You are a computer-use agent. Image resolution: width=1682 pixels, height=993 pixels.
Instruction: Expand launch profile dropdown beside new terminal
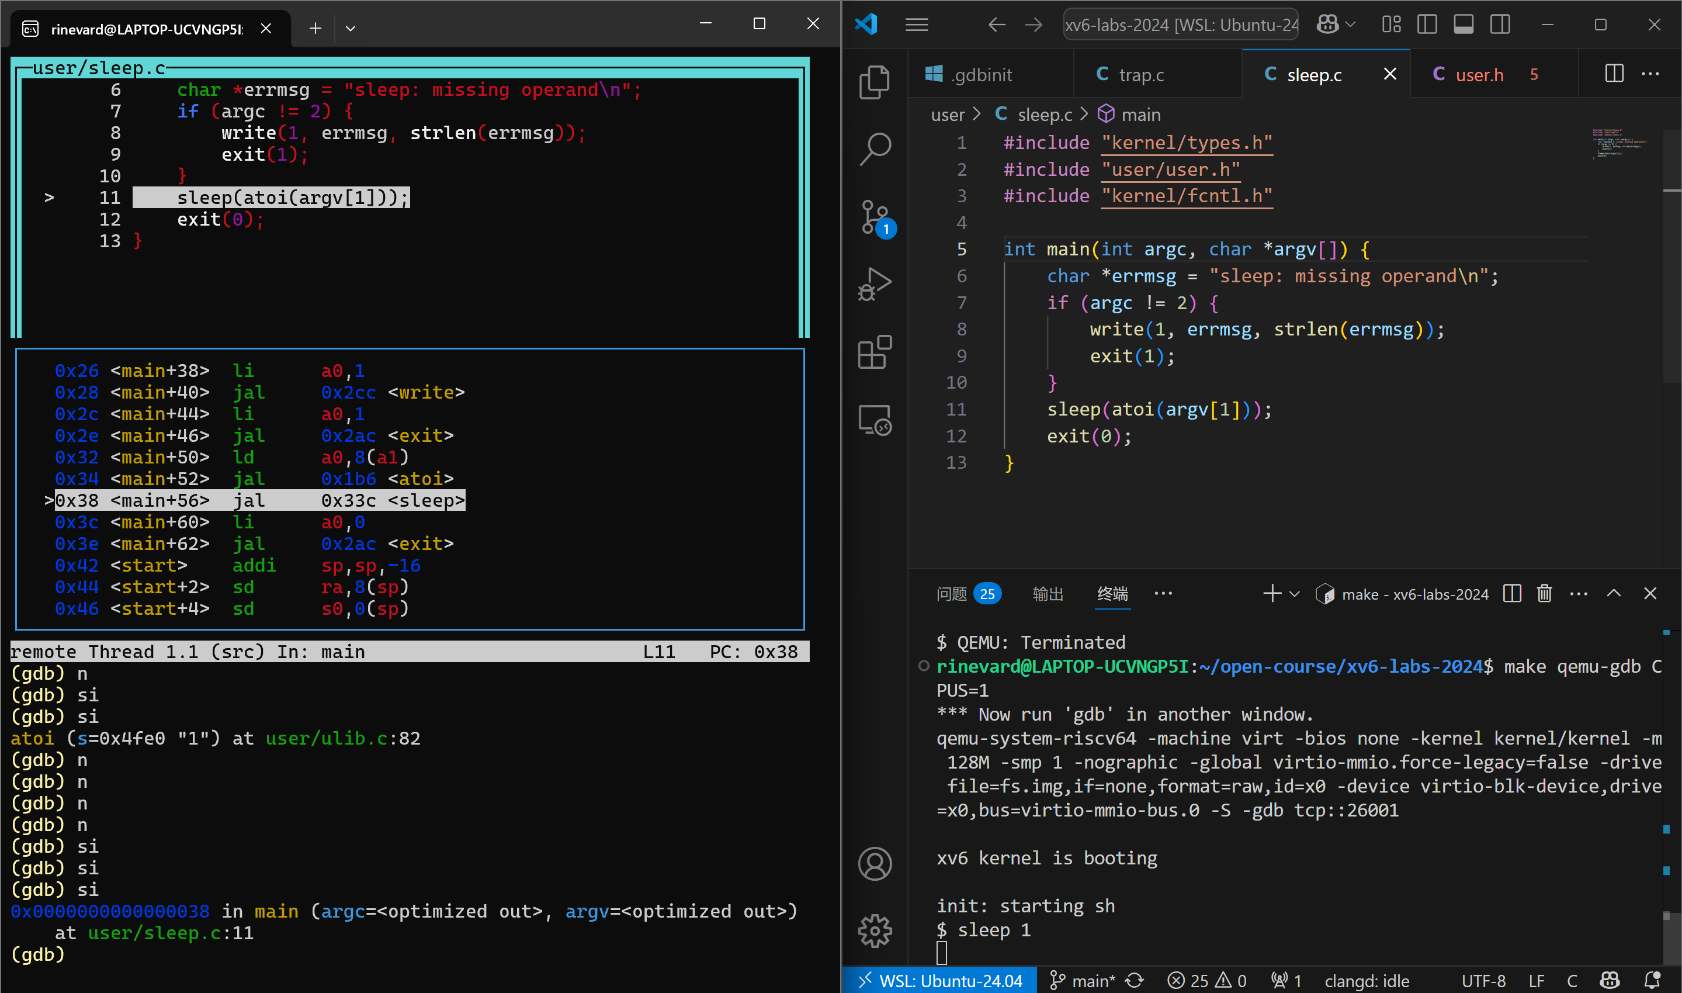point(1295,594)
